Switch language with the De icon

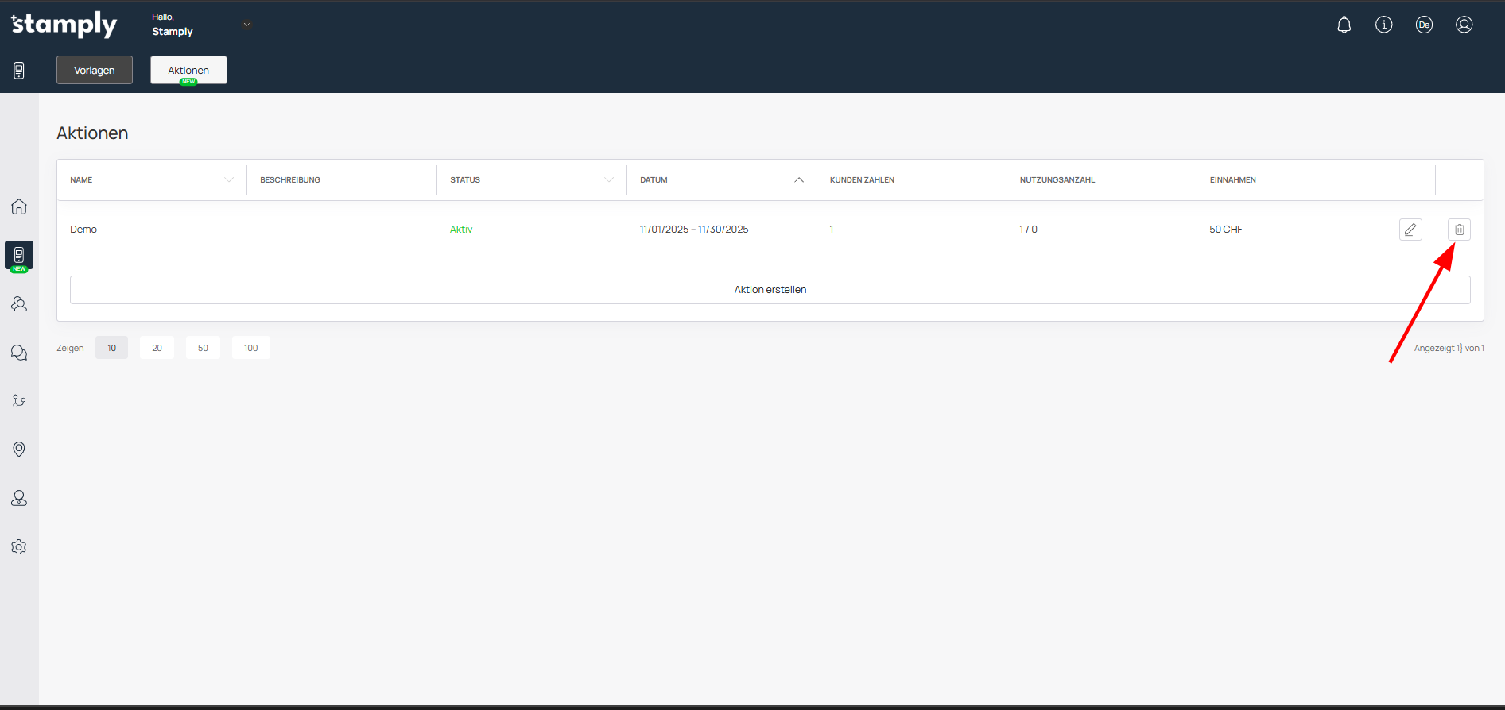coord(1424,25)
